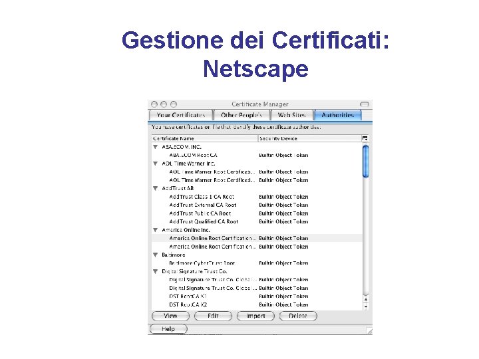Open the column picker icon in header
Viewport: 479px width, 359px height.
point(365,138)
